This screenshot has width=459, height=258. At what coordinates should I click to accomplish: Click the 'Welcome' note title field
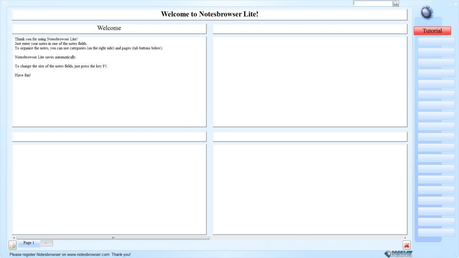tap(109, 28)
